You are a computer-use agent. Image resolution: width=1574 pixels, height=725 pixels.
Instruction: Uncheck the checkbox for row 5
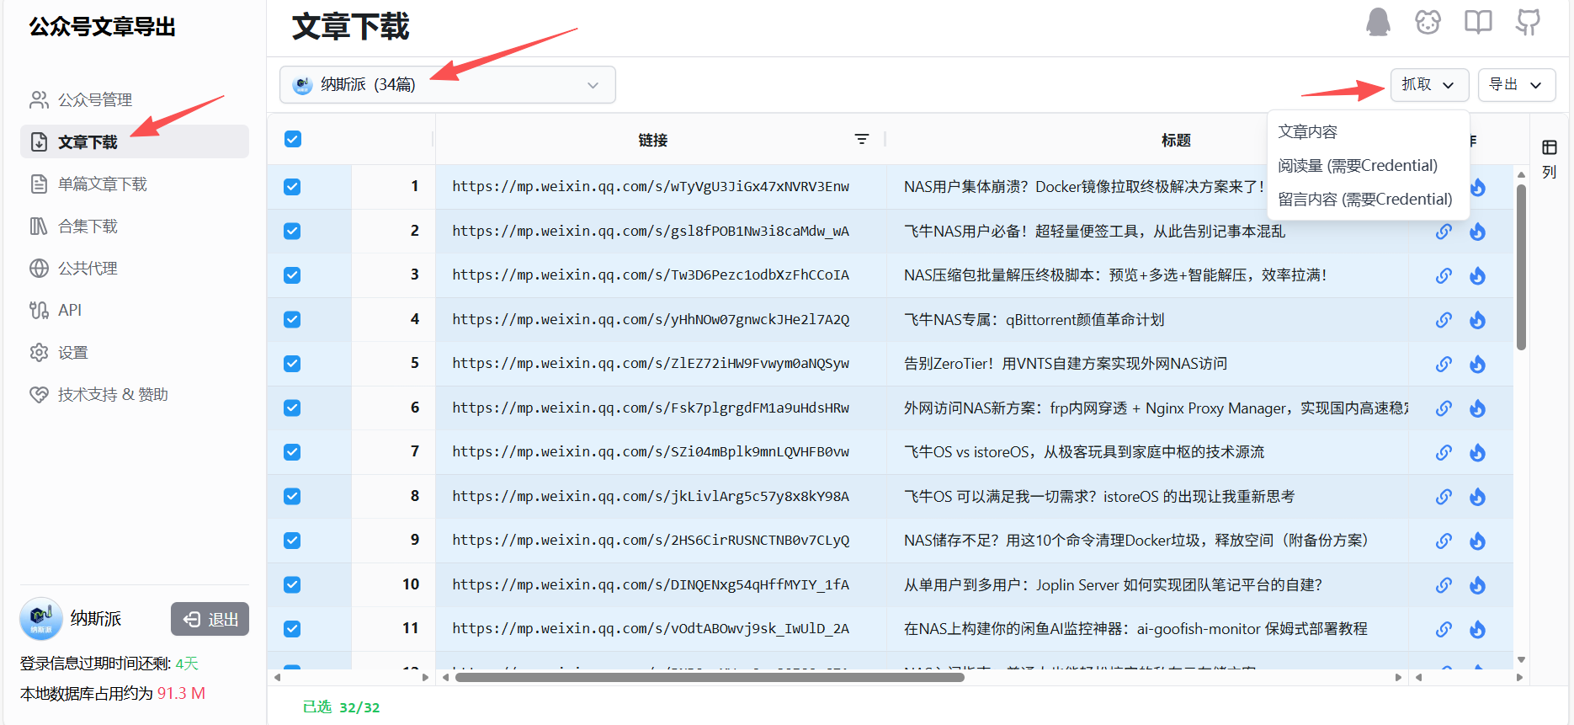click(292, 364)
